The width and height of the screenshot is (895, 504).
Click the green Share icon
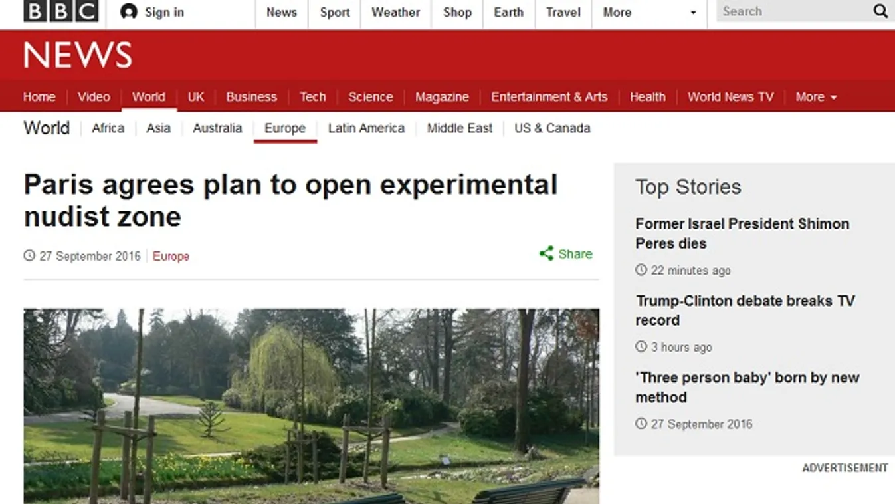click(x=546, y=253)
